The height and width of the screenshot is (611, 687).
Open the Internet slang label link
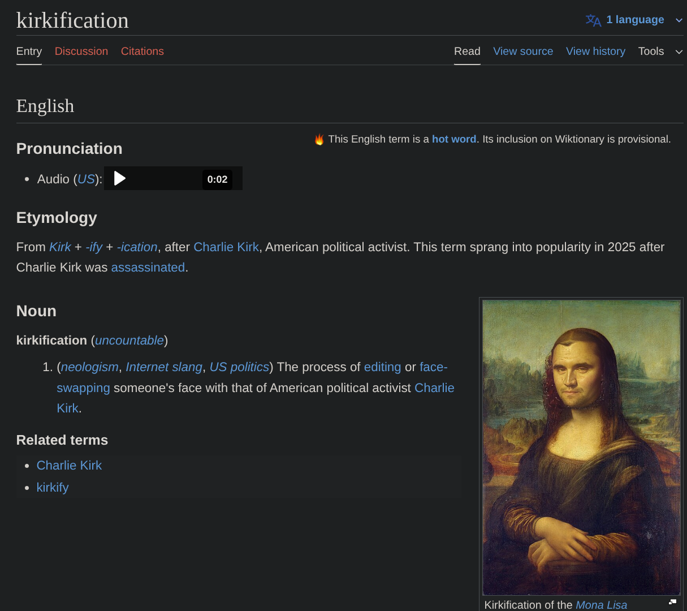click(164, 367)
